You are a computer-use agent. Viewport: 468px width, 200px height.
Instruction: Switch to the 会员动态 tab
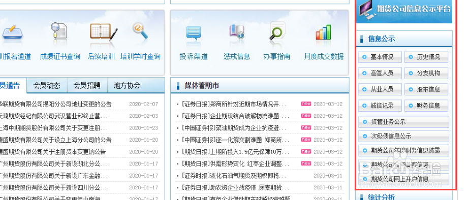point(47,86)
